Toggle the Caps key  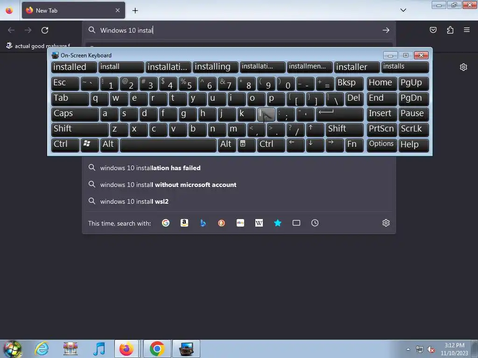point(75,114)
